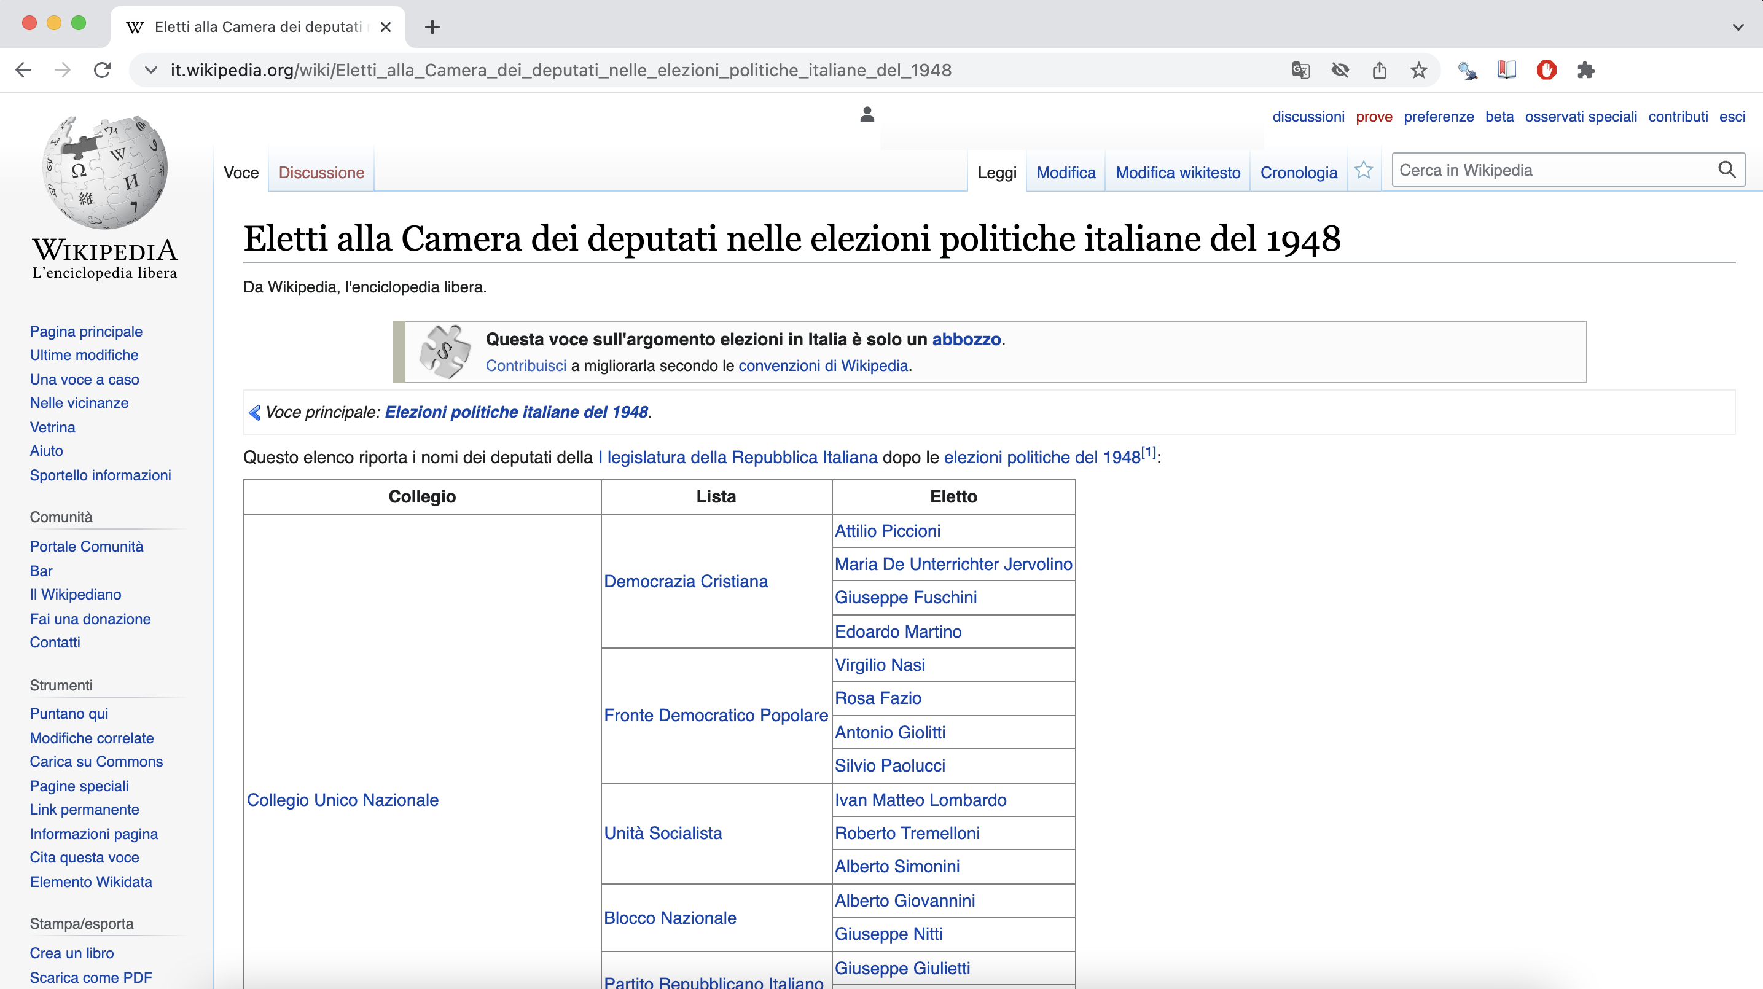1763x989 pixels.
Task: Follow the Antonio Giolitti link
Action: pos(889,732)
